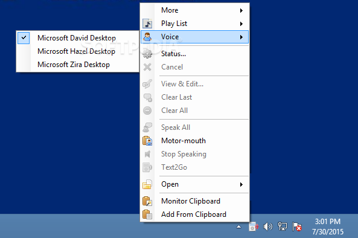Select Microsoft Hazel Desktop voice

(x=78, y=51)
